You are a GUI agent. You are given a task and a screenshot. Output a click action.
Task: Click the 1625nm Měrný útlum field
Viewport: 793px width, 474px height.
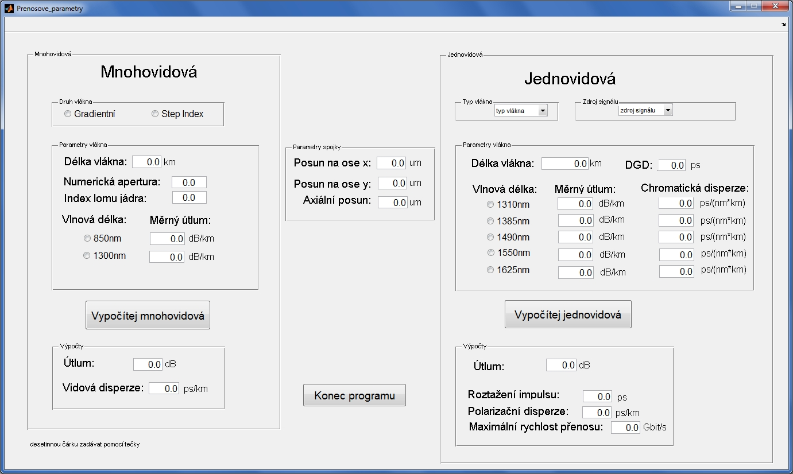pyautogui.click(x=575, y=273)
